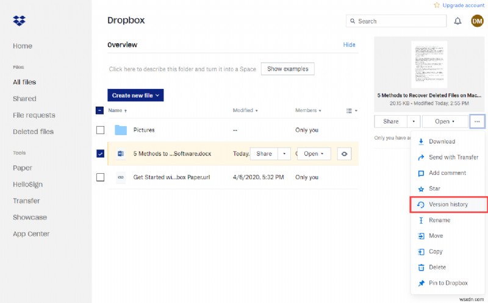Open the Pictures folder name
Image resolution: width=488 pixels, height=303 pixels.
144,130
